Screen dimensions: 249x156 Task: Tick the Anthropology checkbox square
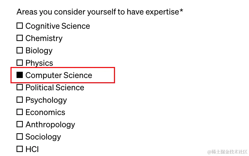tap(20, 124)
